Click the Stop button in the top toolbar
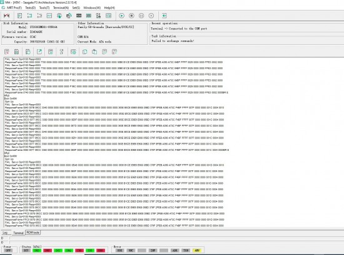This screenshot has width=344, height=255. [x=131, y=16]
